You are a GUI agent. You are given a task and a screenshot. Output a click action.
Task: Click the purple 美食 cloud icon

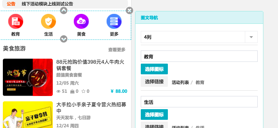click(x=81, y=21)
